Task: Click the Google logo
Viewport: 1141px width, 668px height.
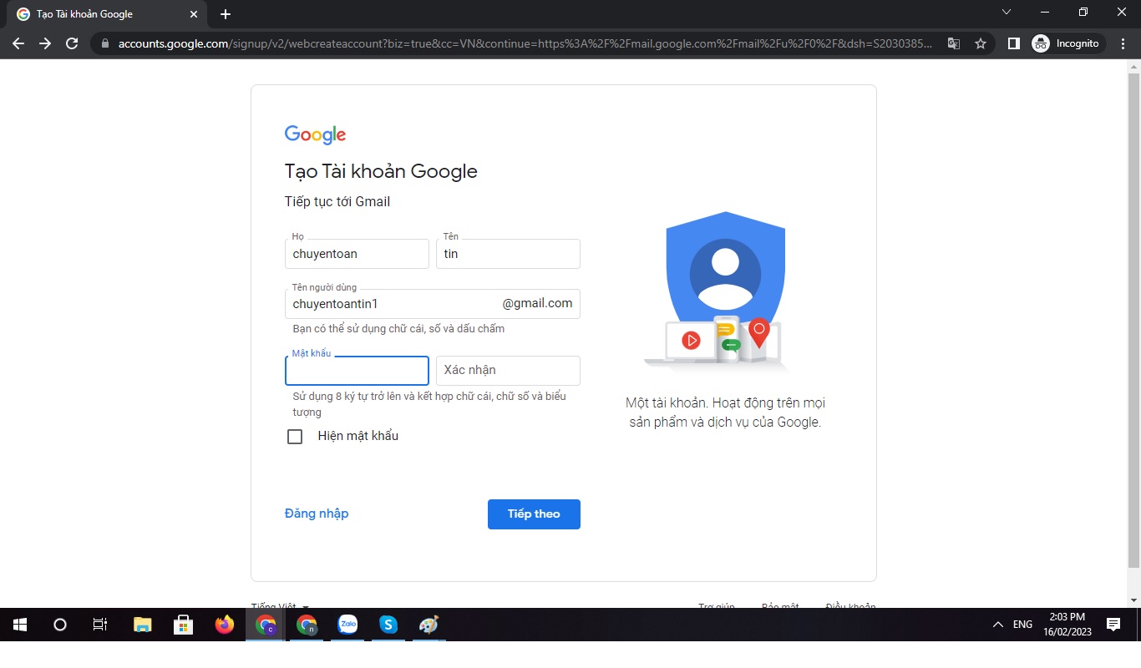Action: click(x=315, y=134)
